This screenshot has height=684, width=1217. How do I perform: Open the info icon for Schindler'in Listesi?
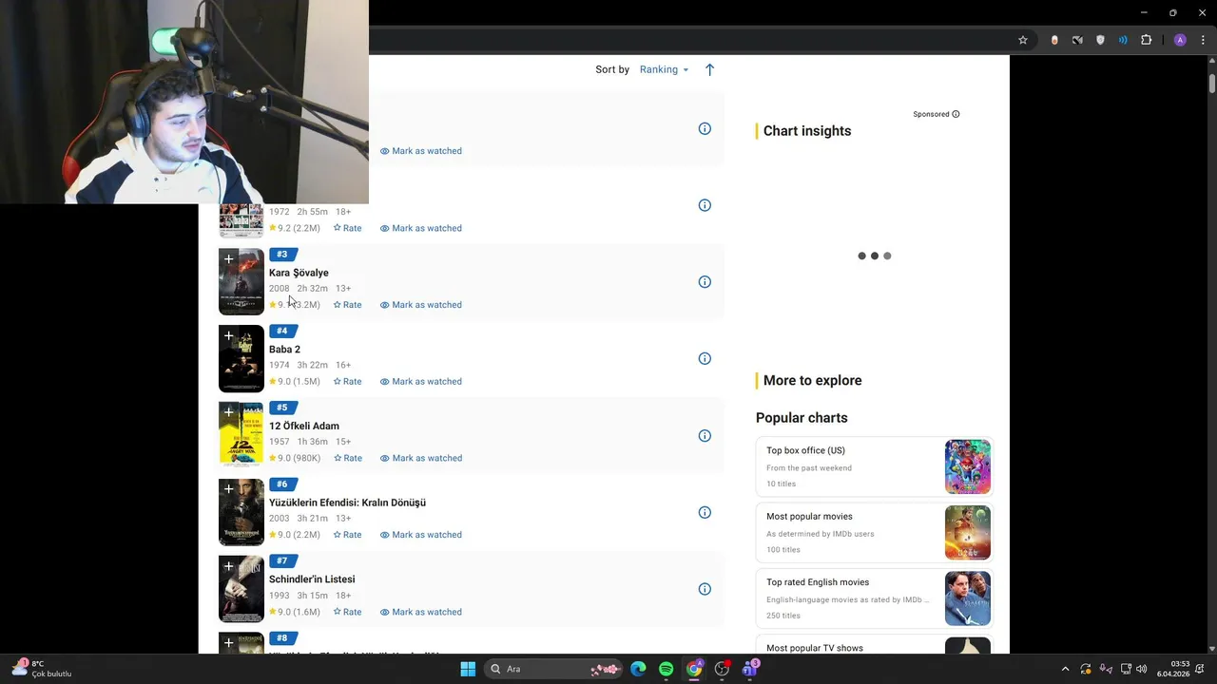point(705,589)
